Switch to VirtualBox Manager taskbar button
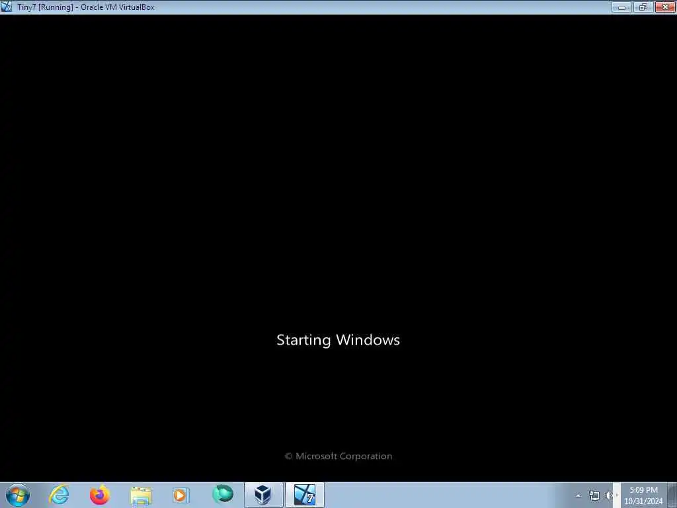Screen dimensions: 677x508 click(x=263, y=495)
